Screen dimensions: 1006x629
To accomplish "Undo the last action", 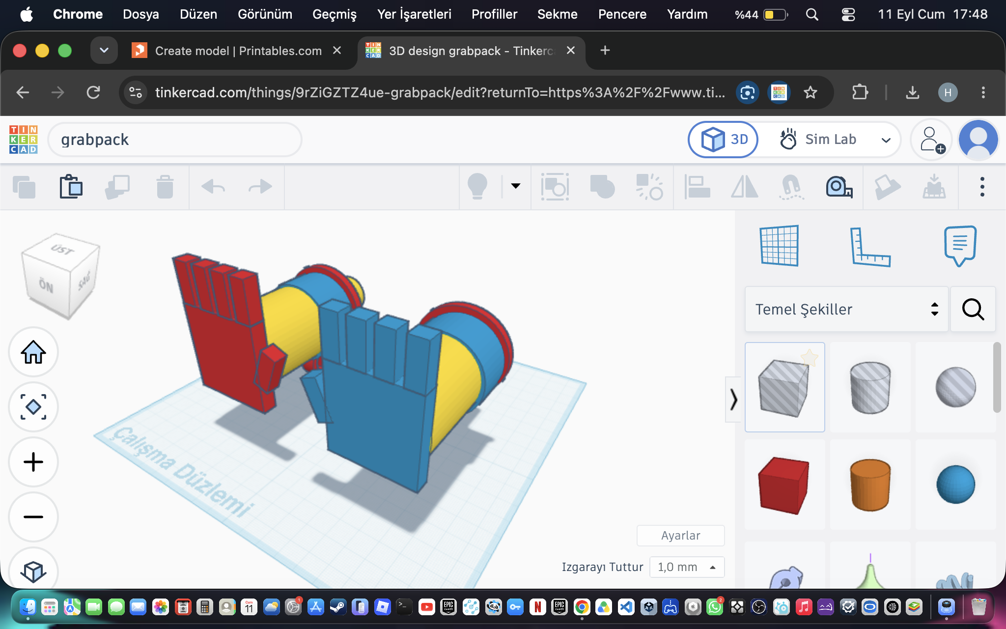I will (213, 187).
